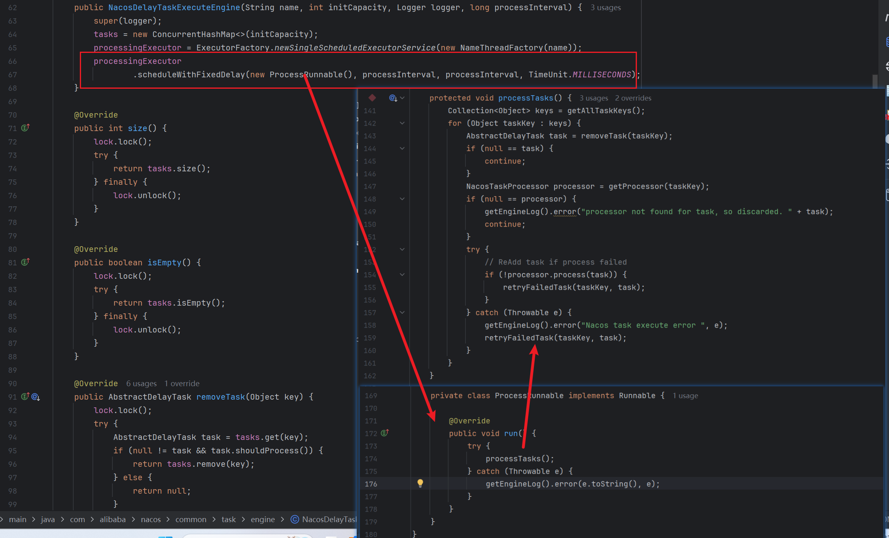889x538 pixels.
Task: Click the '3 usages' hint on constructor
Action: [x=606, y=8]
